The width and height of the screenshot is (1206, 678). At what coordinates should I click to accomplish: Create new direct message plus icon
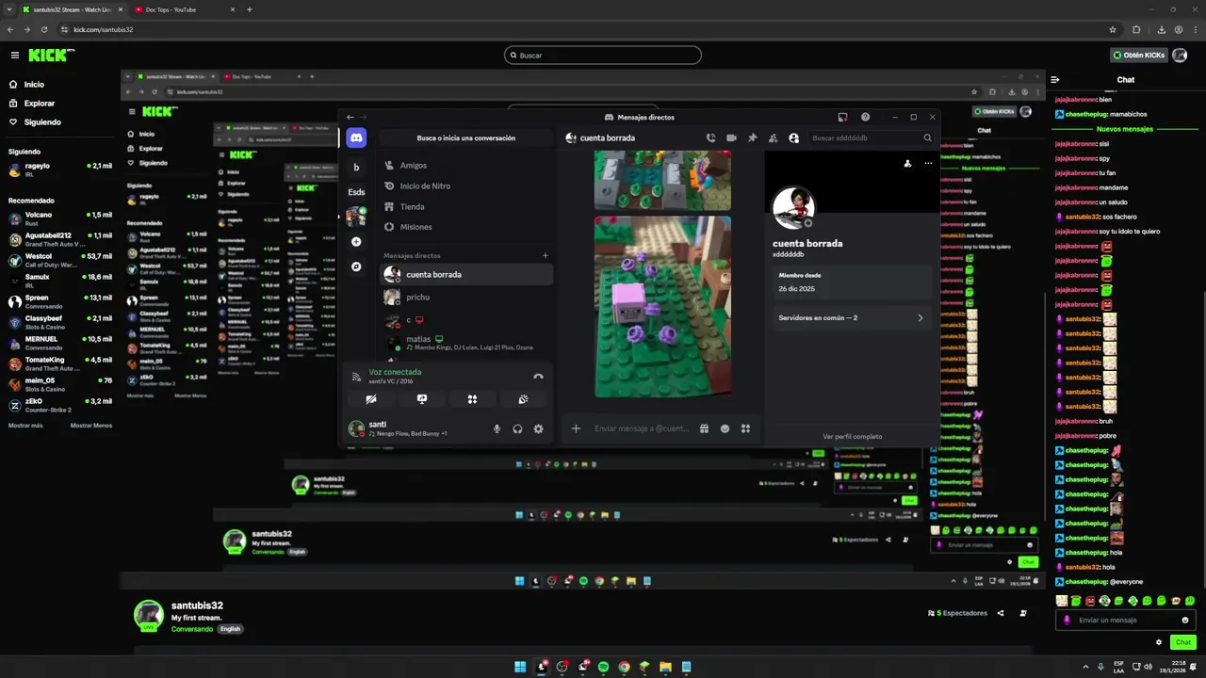pyautogui.click(x=545, y=255)
